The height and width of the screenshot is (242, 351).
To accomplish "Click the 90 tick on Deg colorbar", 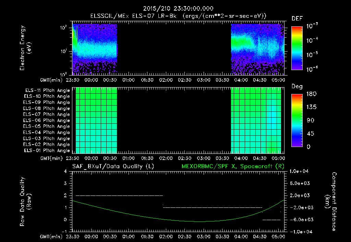I will (x=311, y=121).
